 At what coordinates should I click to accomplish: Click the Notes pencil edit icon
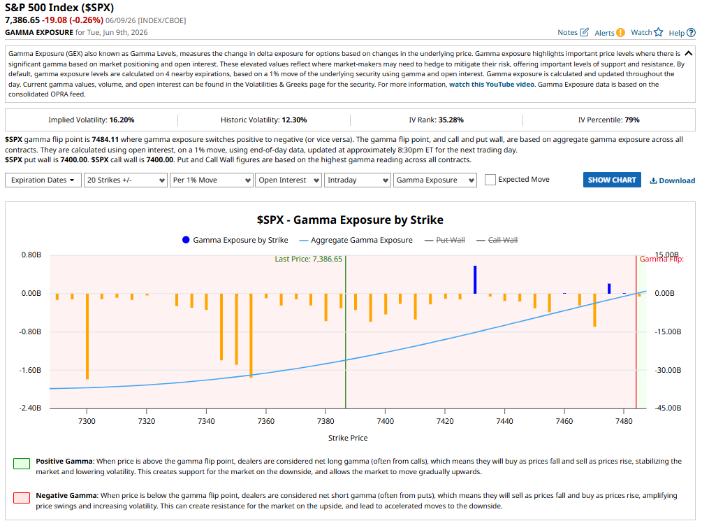click(x=584, y=32)
